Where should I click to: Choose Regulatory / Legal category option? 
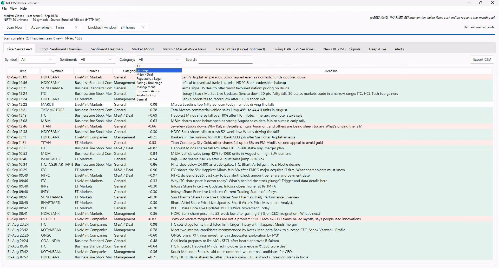click(159, 79)
